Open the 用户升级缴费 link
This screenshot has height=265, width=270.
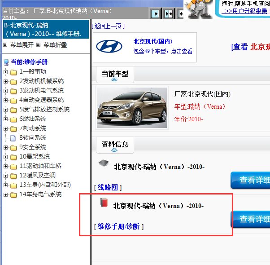246,11
